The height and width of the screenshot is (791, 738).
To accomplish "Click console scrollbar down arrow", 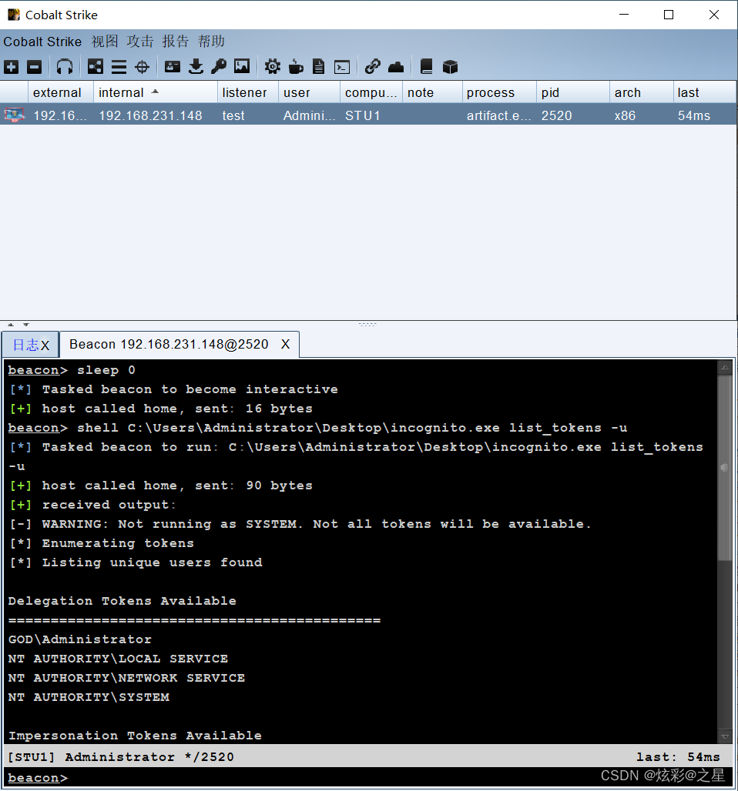I will click(725, 736).
